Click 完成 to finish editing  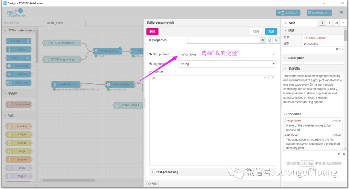tap(271, 31)
